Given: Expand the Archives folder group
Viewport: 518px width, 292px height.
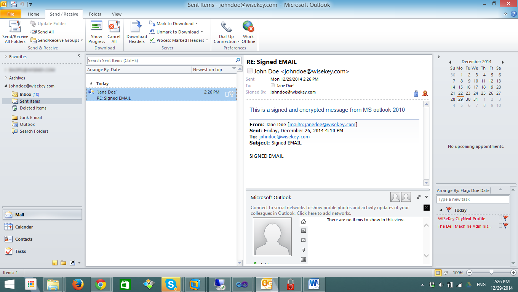Looking at the screenshot, I should [6, 78].
